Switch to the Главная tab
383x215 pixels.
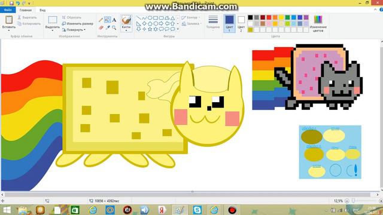coord(25,10)
